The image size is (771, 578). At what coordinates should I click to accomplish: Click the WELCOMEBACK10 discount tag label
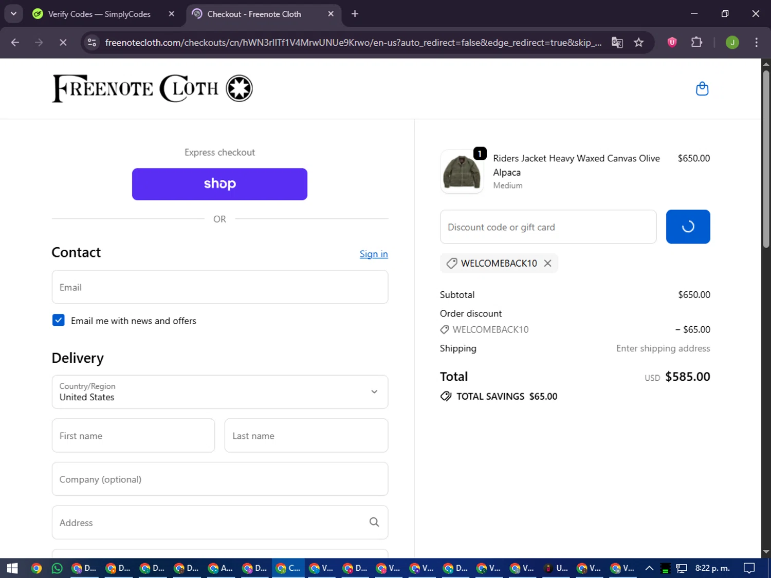click(x=499, y=263)
